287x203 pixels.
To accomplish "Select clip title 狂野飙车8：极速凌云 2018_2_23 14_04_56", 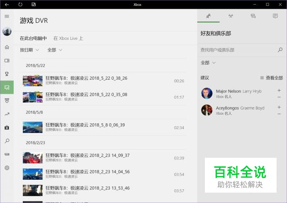I will pyautogui.click(x=88, y=172).
